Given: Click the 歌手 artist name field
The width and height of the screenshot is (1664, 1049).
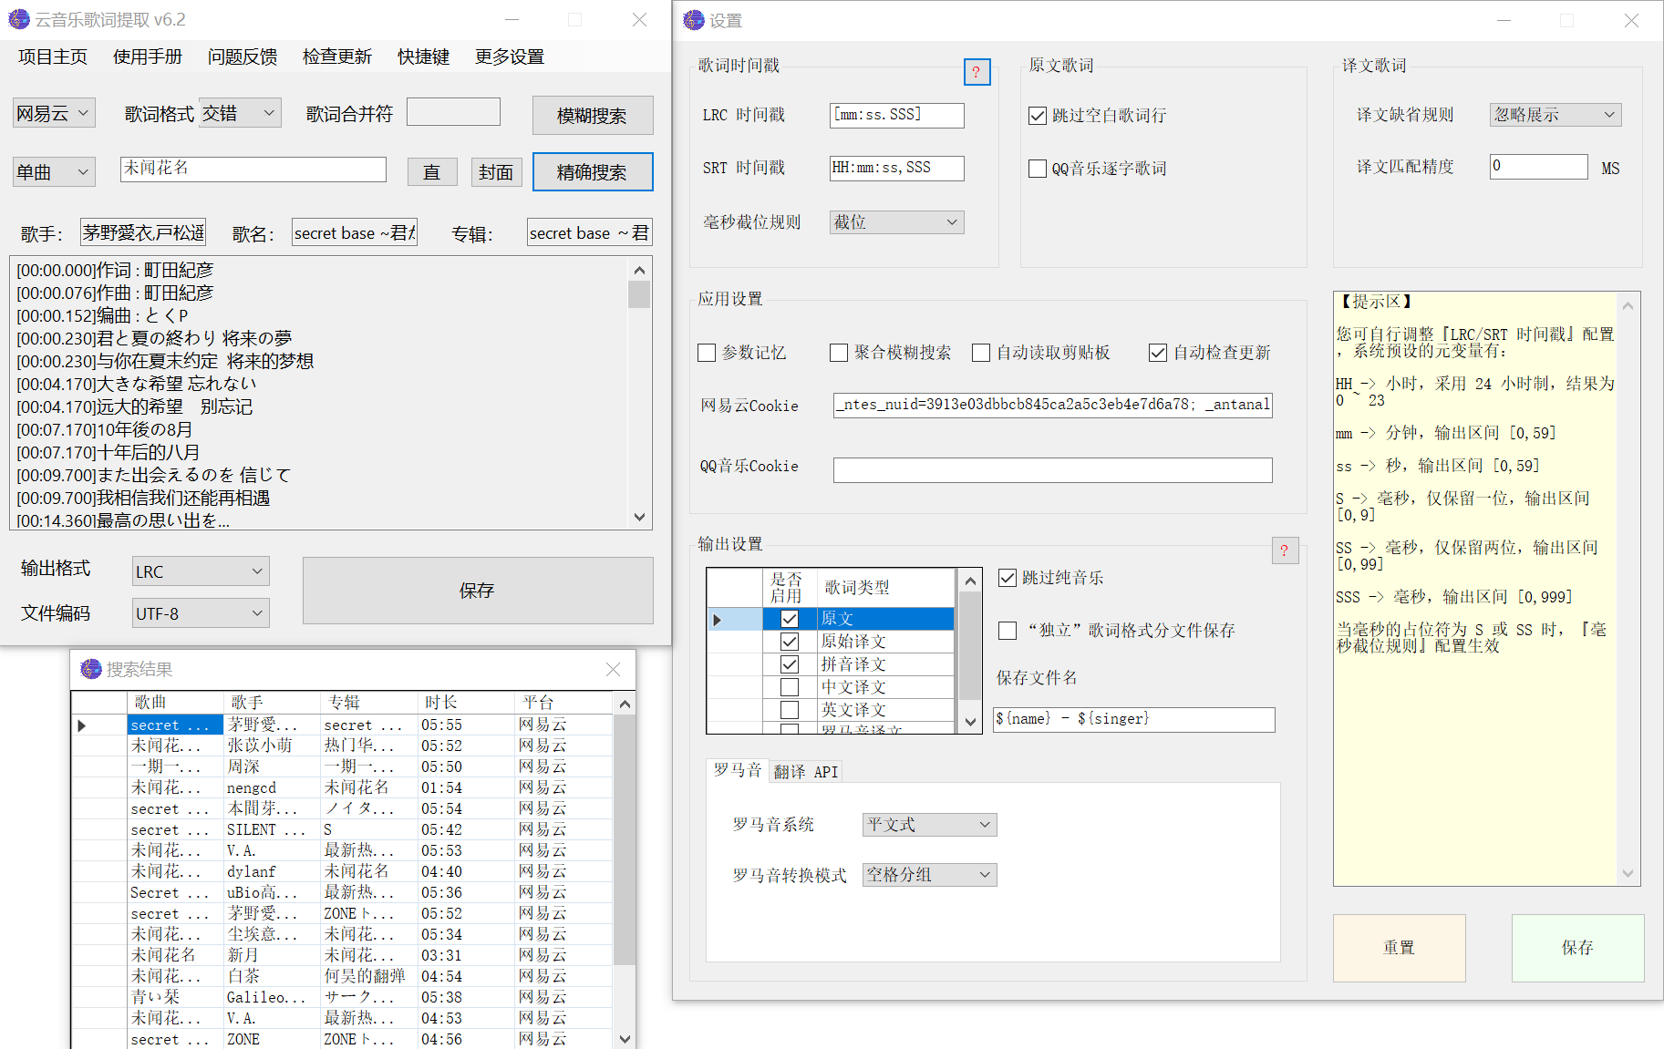Looking at the screenshot, I should tap(143, 232).
